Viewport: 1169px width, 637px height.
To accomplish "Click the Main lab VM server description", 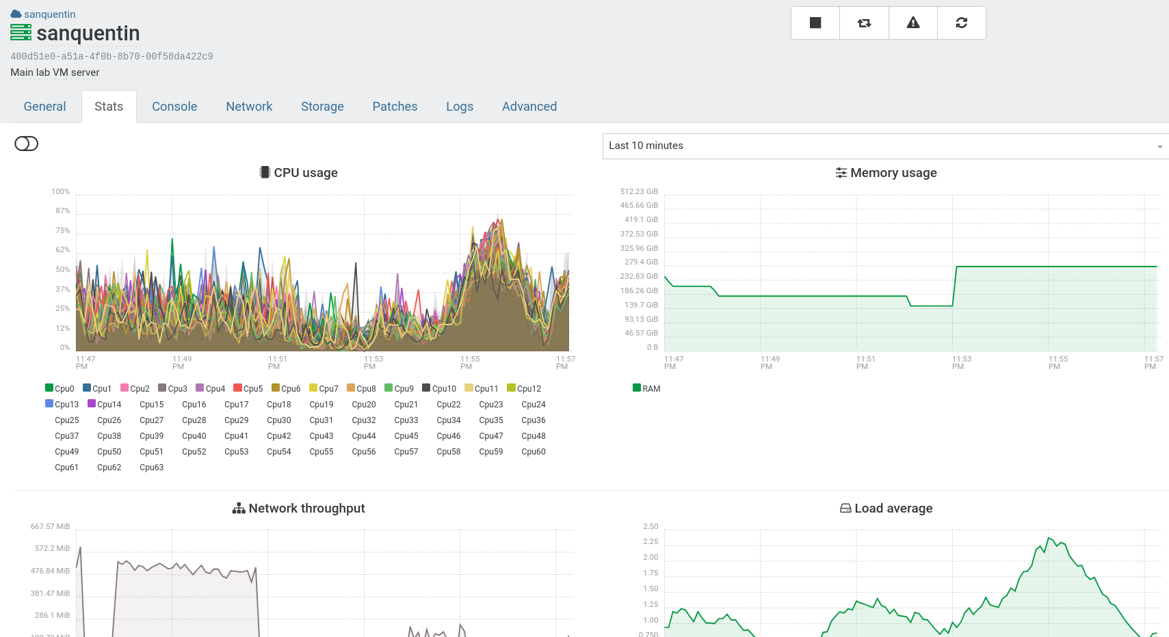I will click(55, 72).
